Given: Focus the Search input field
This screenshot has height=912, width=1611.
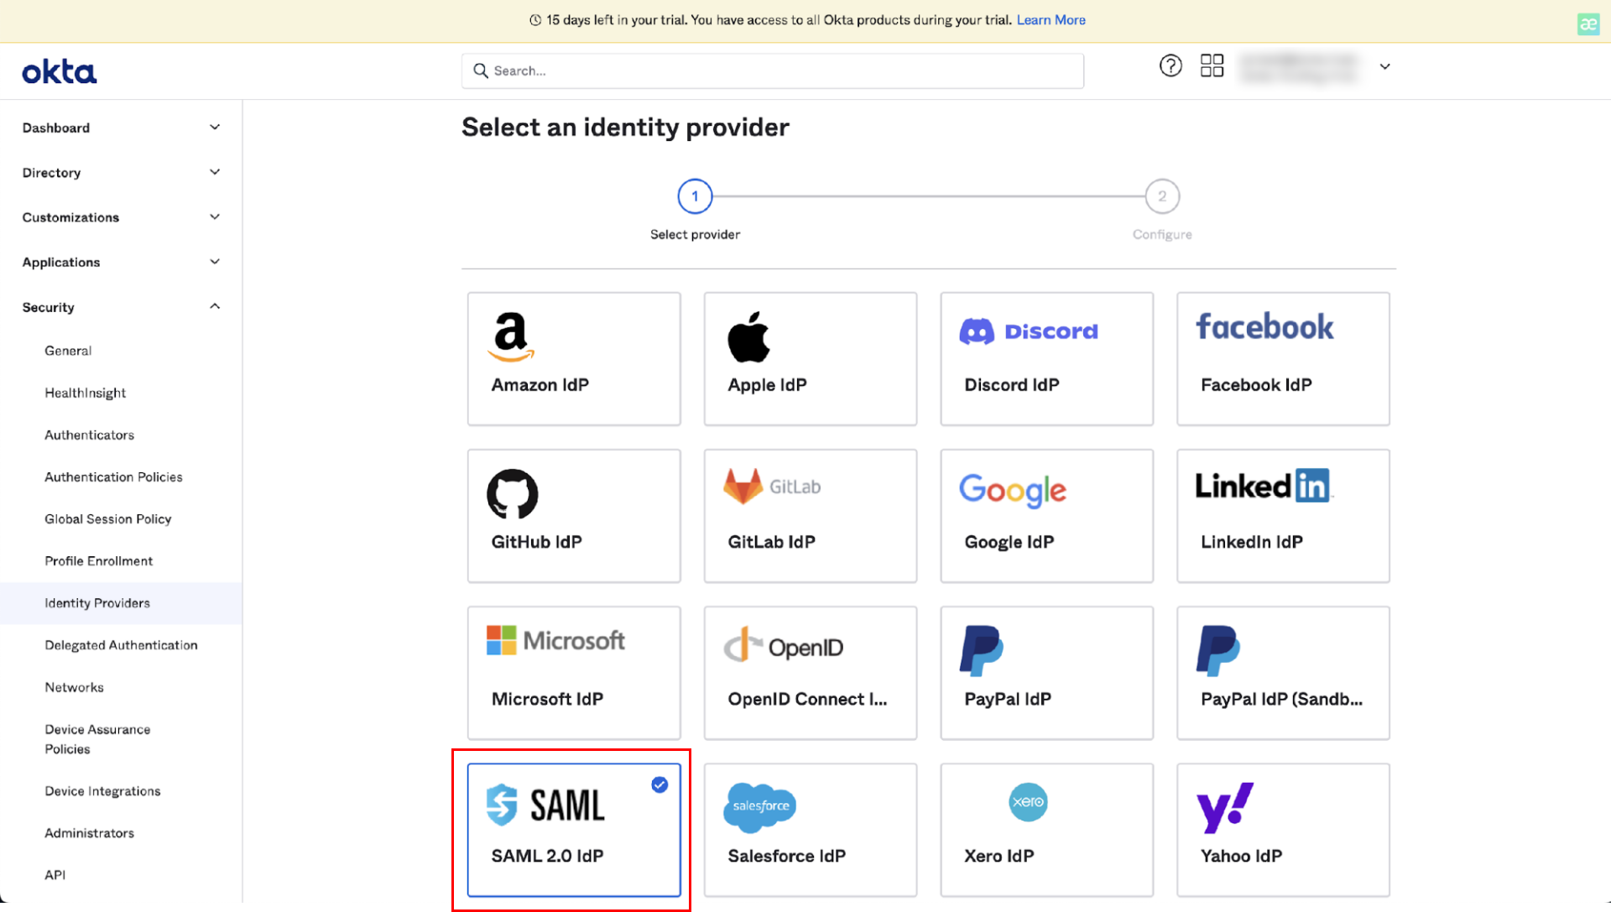Looking at the screenshot, I should click(772, 71).
